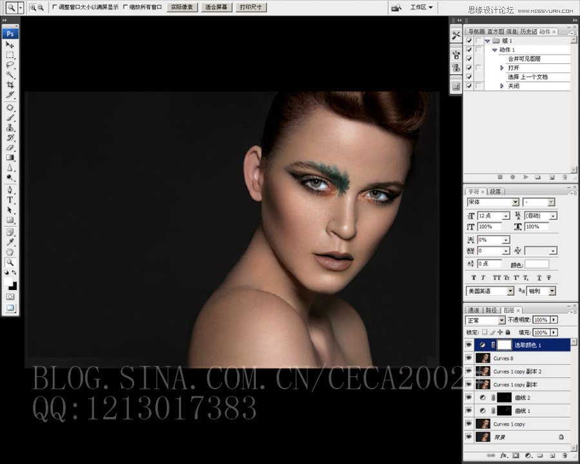Select the Zoom tool in toolbox
This screenshot has width=580, height=464.
point(10,262)
